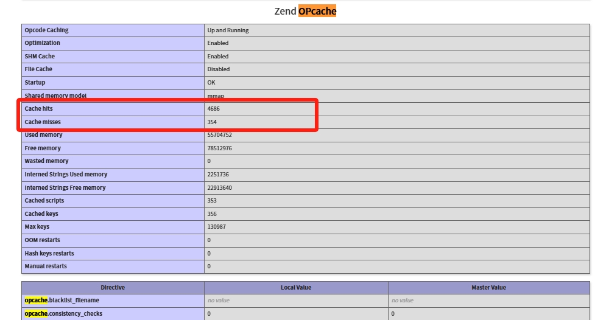Click the 'File Cache' label

click(x=38, y=69)
